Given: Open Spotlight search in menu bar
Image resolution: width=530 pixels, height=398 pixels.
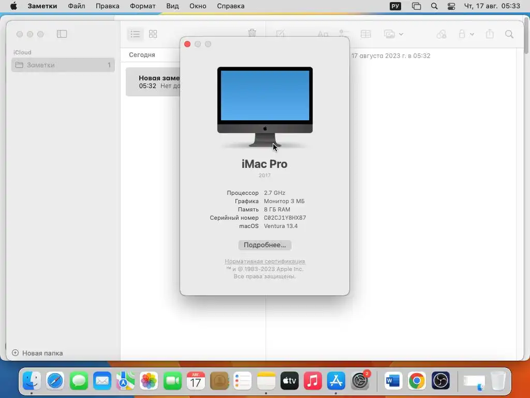Looking at the screenshot, I should pyautogui.click(x=434, y=6).
